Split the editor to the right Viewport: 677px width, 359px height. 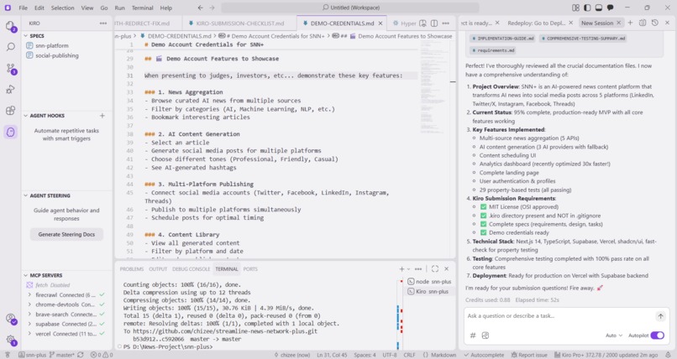[434, 23]
